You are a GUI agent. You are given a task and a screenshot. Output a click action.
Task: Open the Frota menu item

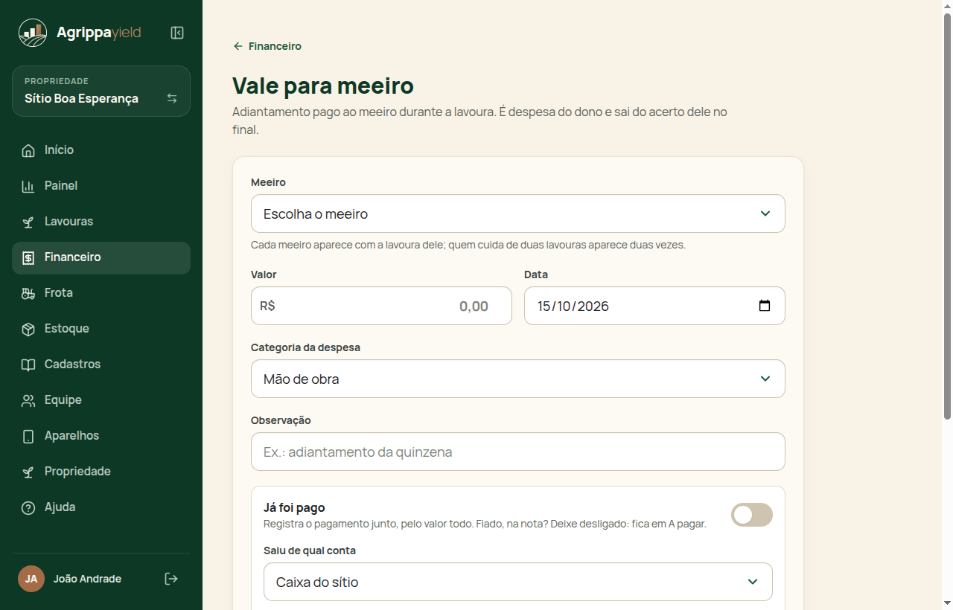[101, 293]
